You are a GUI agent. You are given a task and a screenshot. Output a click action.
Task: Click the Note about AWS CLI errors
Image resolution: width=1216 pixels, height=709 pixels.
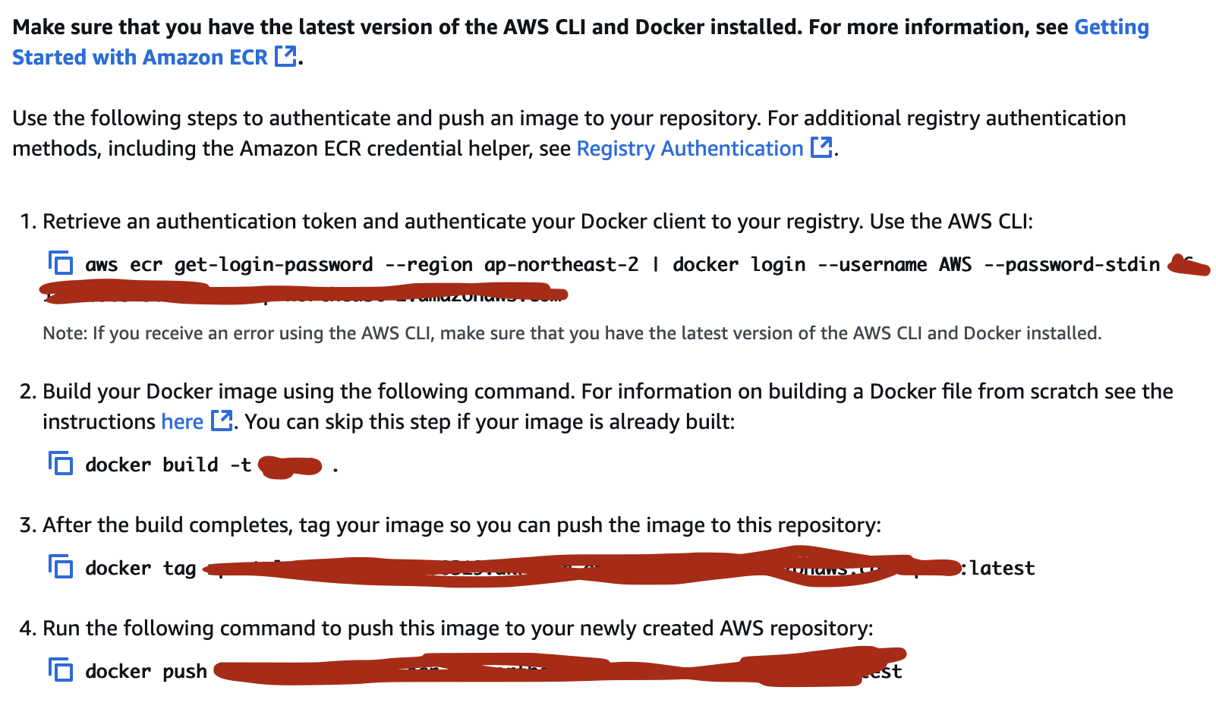(x=572, y=333)
